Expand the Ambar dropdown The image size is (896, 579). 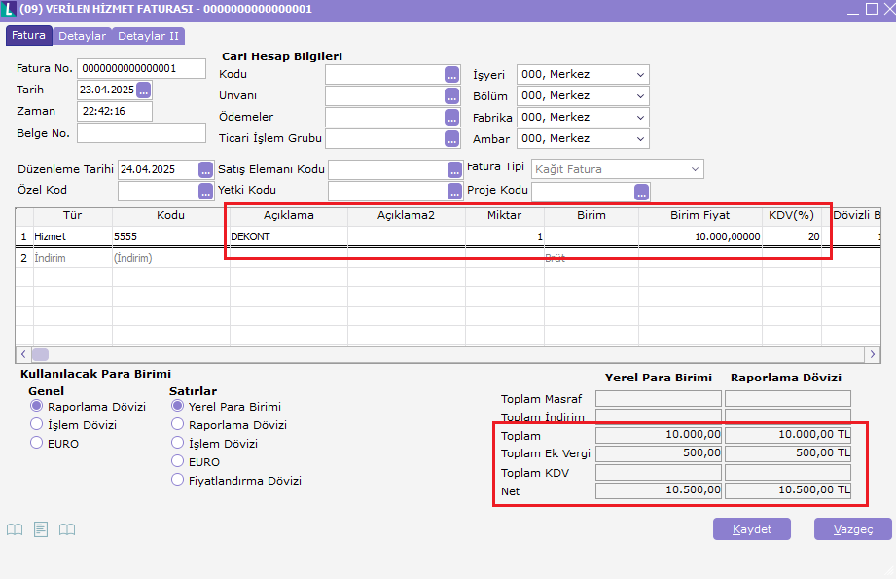click(x=640, y=139)
